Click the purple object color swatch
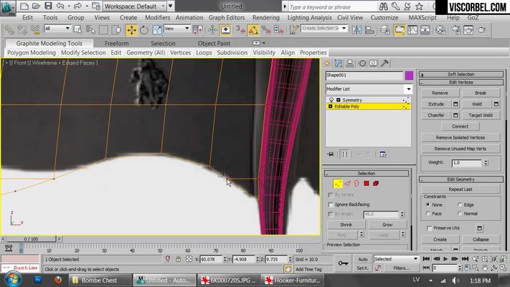This screenshot has height=287, width=510. pos(409,75)
